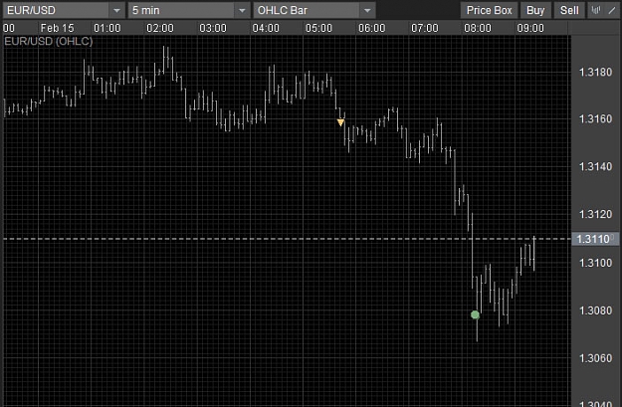This screenshot has width=622, height=407.
Task: Expand the 5 min timeframe dropdown arrow
Action: click(x=242, y=10)
